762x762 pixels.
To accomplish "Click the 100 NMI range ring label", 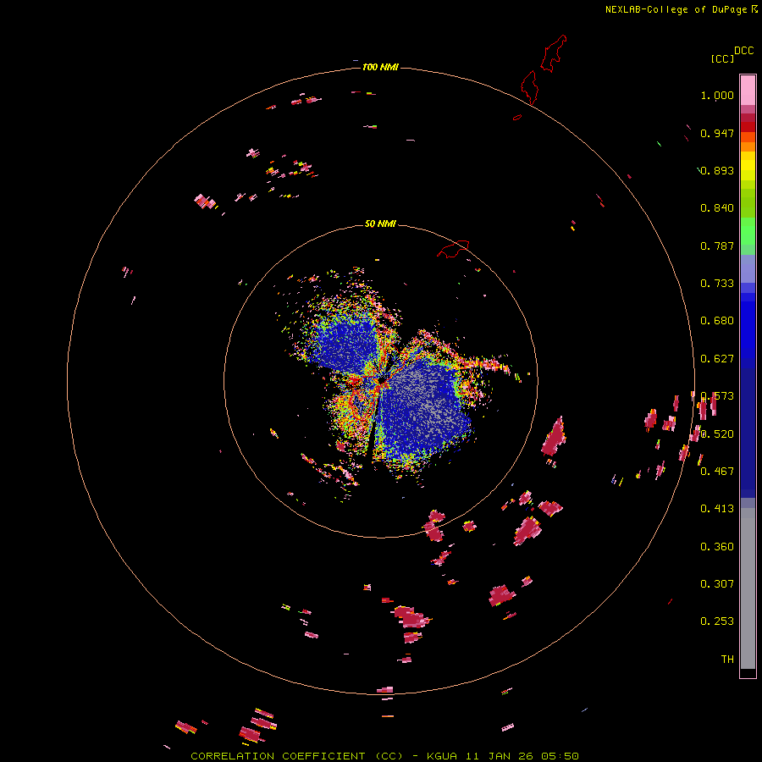I will coord(380,67).
